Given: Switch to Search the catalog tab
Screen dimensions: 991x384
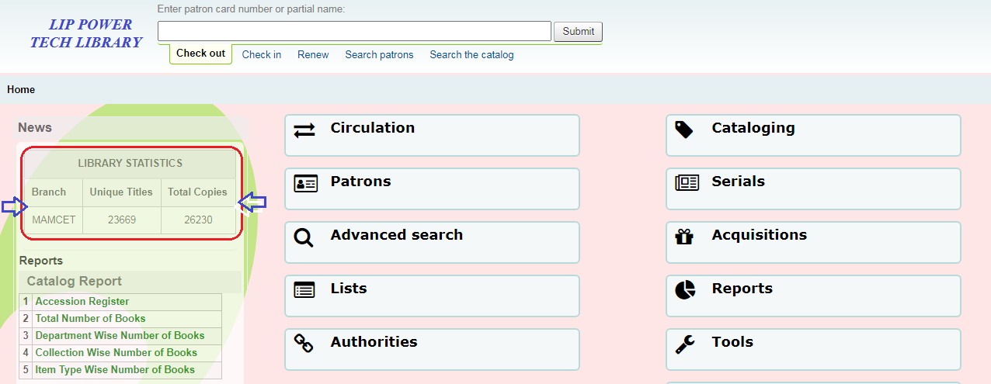Looking at the screenshot, I should tap(471, 54).
